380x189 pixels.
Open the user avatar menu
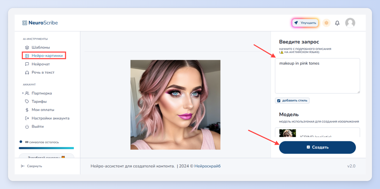(350, 23)
